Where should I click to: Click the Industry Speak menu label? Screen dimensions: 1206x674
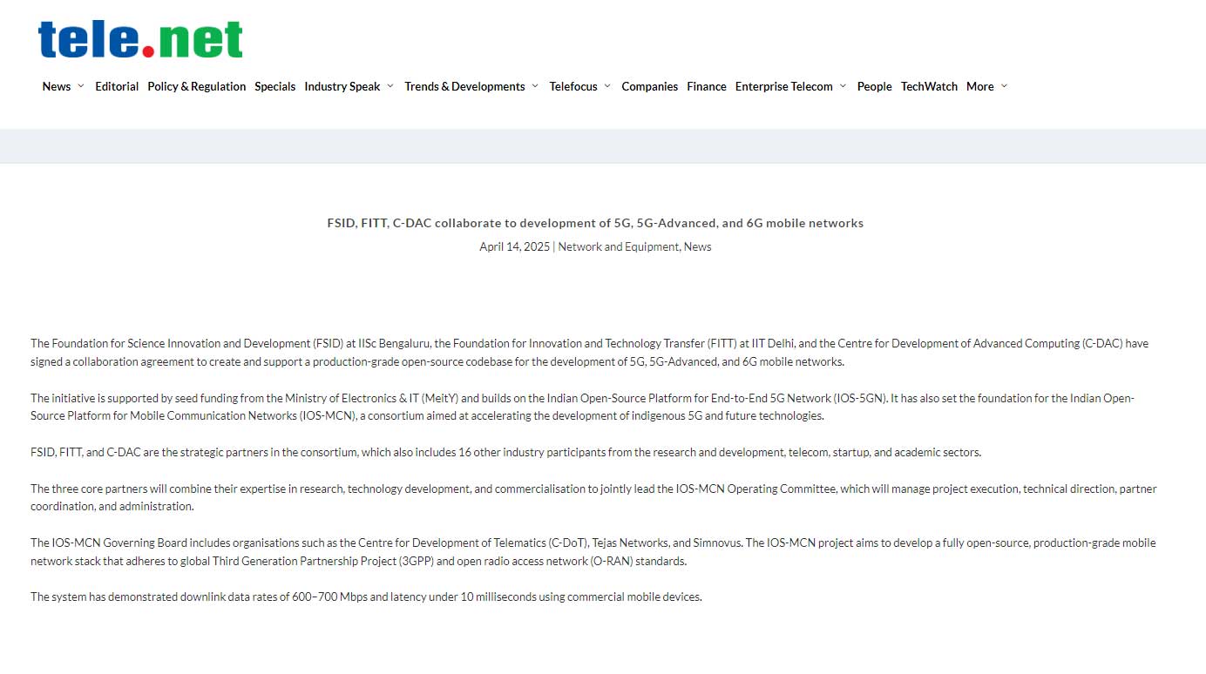[342, 86]
